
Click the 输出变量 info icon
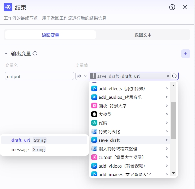coord(35,53)
